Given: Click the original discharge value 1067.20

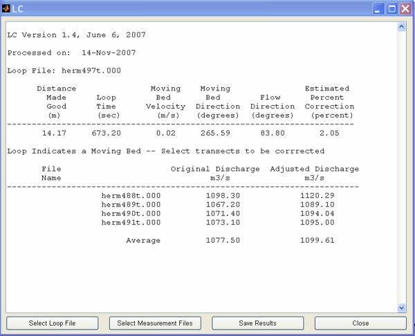Looking at the screenshot, I should pos(223,205).
